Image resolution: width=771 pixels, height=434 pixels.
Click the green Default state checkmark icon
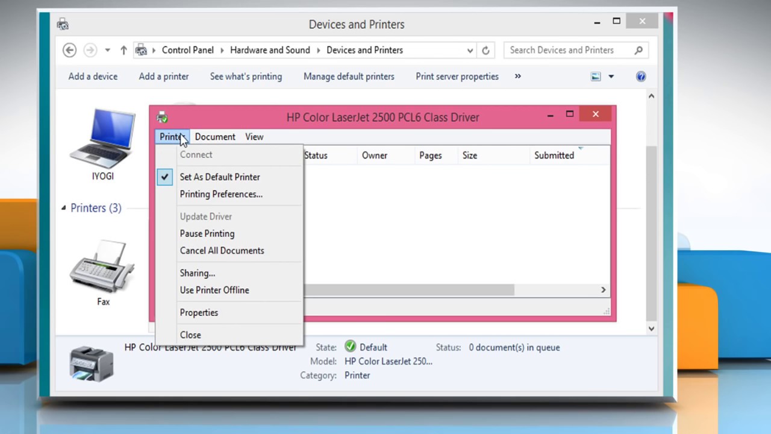350,347
